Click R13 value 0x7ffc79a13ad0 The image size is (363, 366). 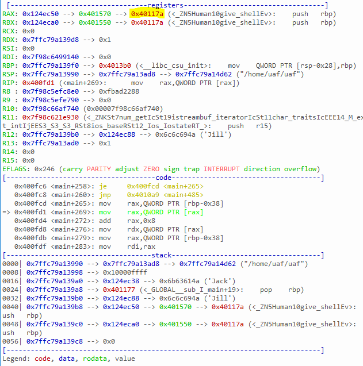tap(51, 143)
